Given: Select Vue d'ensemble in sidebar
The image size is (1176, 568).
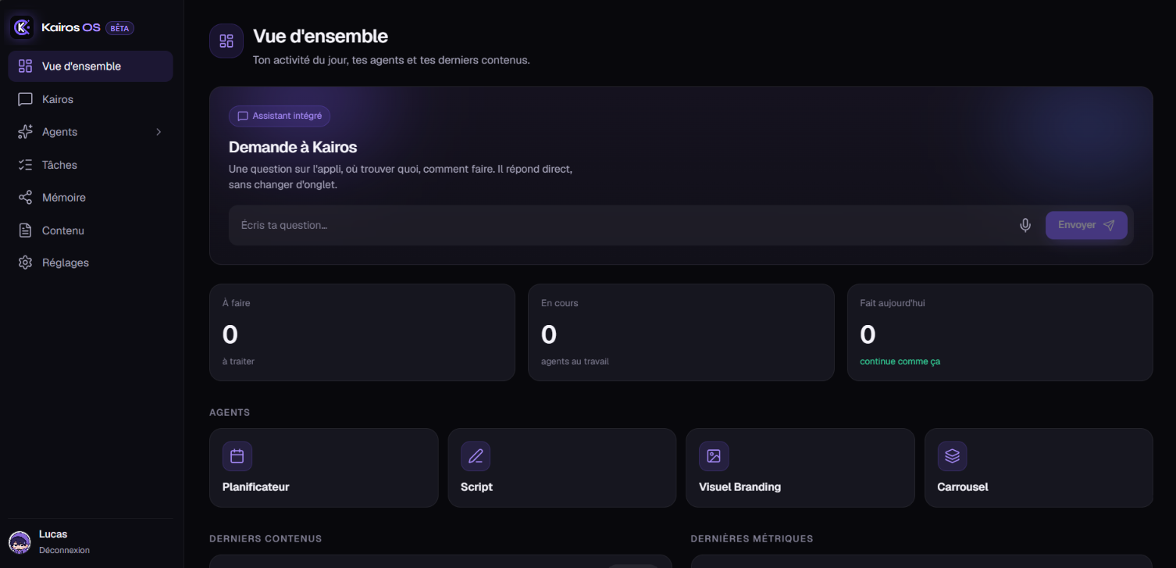Looking at the screenshot, I should pos(91,66).
